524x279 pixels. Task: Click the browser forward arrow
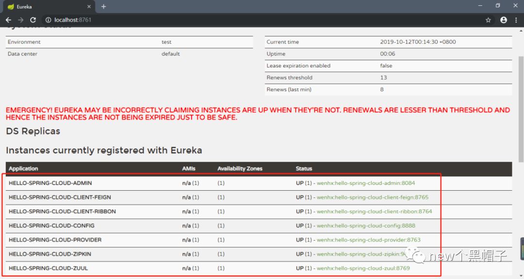tap(21, 20)
